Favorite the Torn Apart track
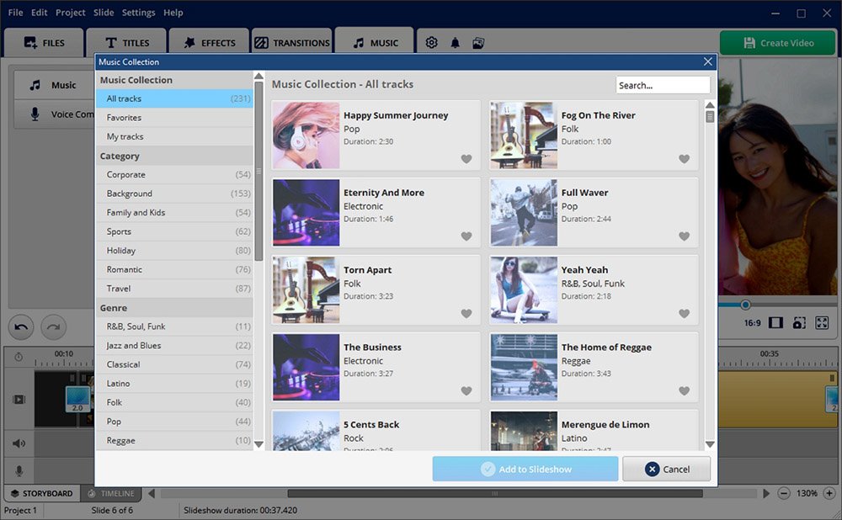 [466, 313]
